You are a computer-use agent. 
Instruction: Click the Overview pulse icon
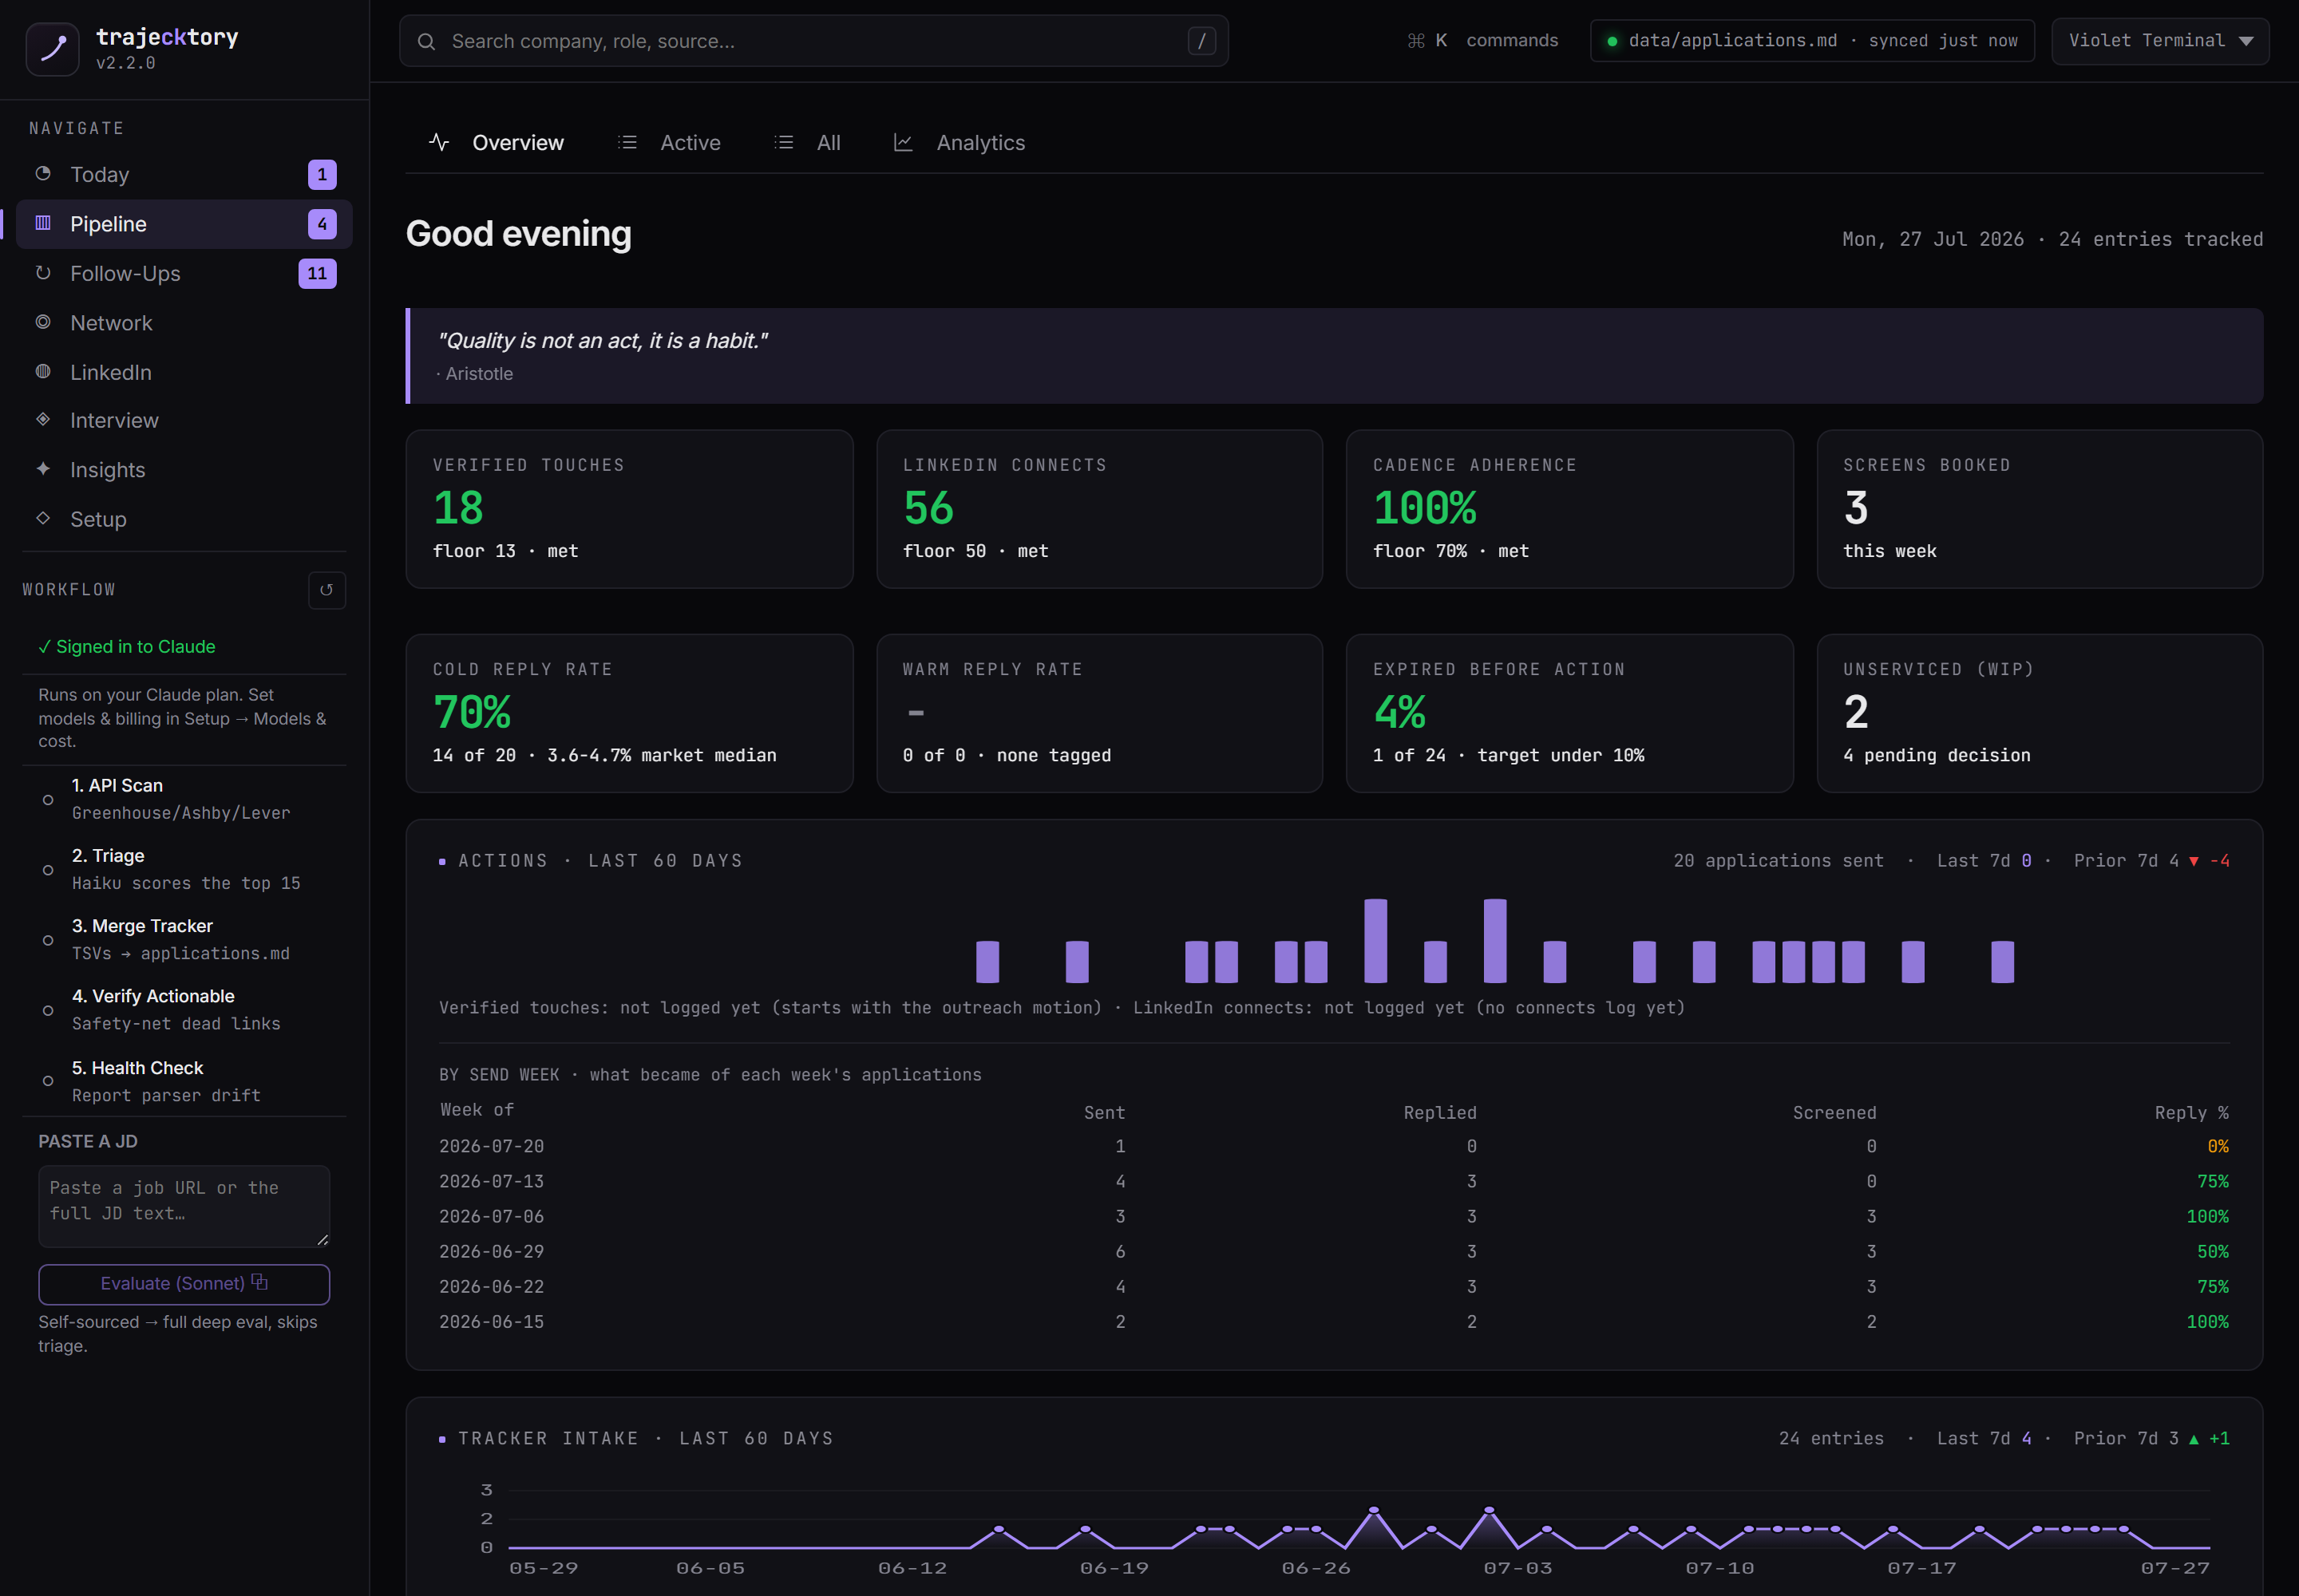438,142
